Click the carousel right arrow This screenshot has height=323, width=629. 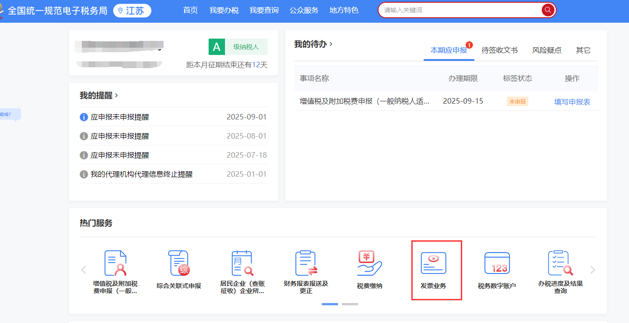coord(593,269)
